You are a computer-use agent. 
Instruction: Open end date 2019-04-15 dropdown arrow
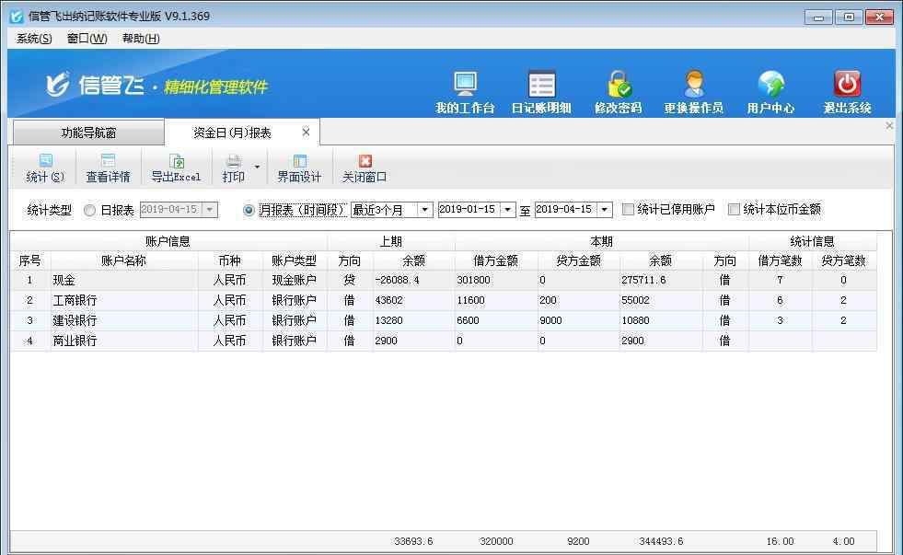click(x=604, y=210)
